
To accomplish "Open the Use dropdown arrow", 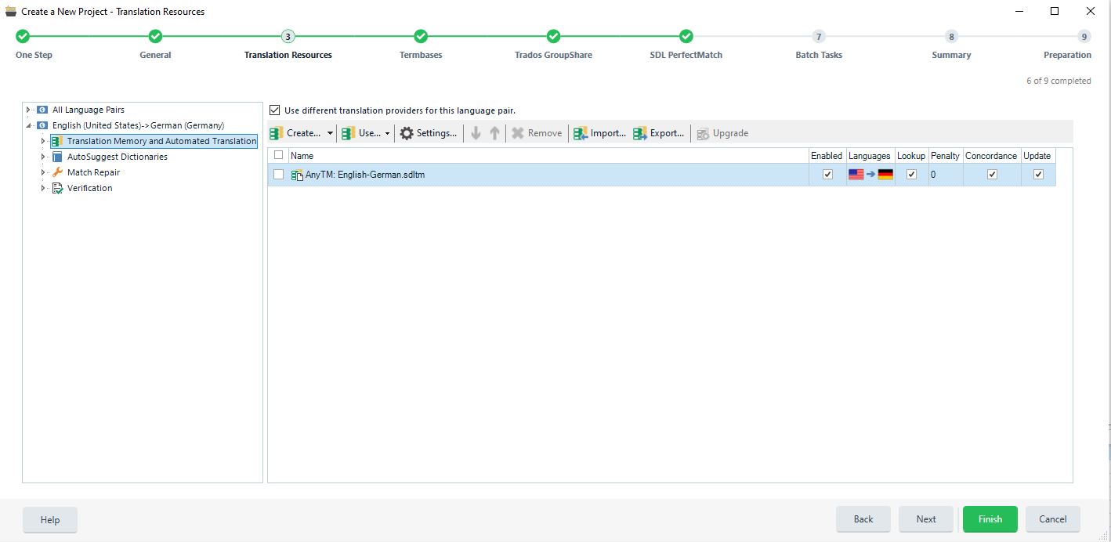I will coord(387,133).
